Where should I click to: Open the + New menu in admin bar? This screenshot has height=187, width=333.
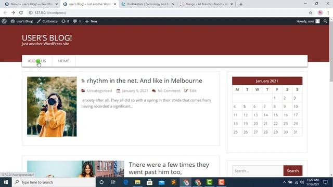(91, 21)
